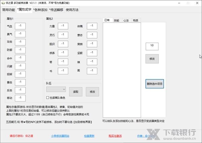This screenshot has width=202, height=143.
Task: Click the 修养 value field
Action: [x=63, y=53]
